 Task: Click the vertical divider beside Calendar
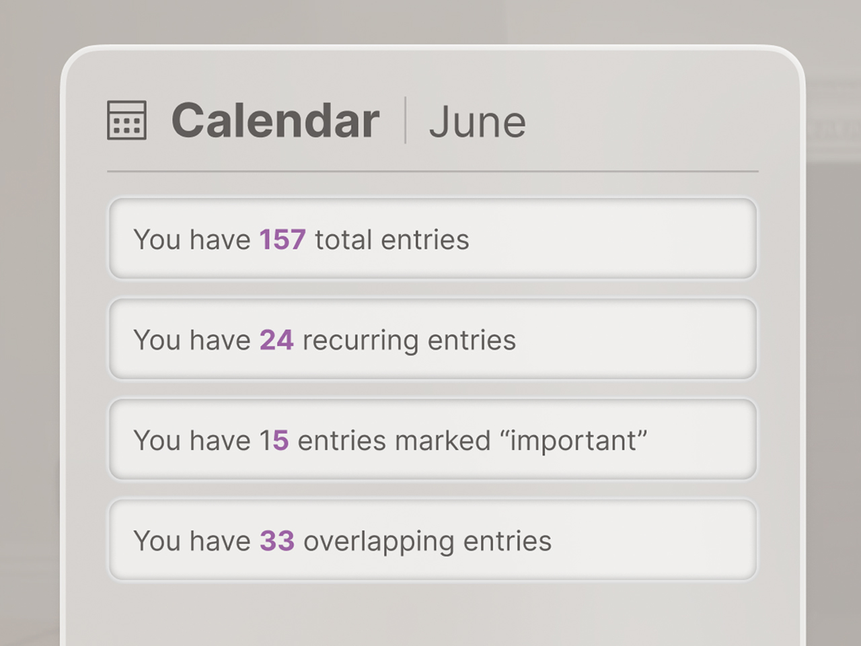coord(405,120)
